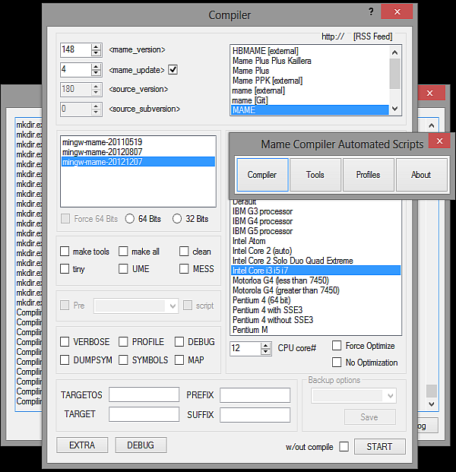Open the Tools tab in Automated Scripts

315,175
